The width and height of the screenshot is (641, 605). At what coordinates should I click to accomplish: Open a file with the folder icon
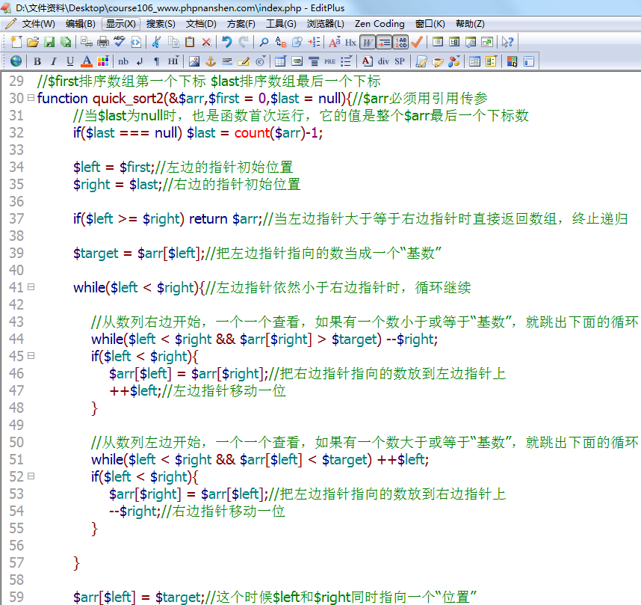click(33, 42)
